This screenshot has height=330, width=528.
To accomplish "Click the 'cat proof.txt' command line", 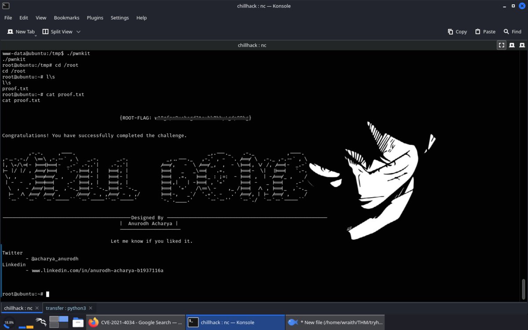I will click(x=43, y=94).
